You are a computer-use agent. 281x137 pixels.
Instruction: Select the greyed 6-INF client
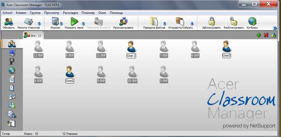pos(195,46)
